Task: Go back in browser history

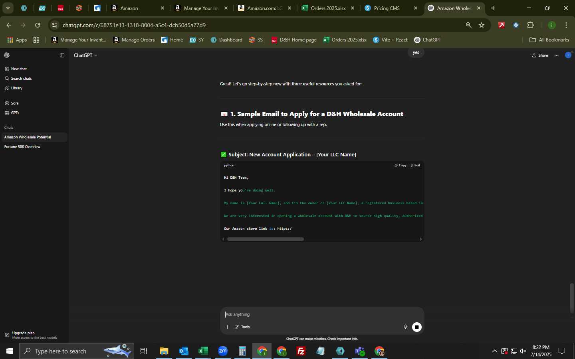Action: coord(9,25)
